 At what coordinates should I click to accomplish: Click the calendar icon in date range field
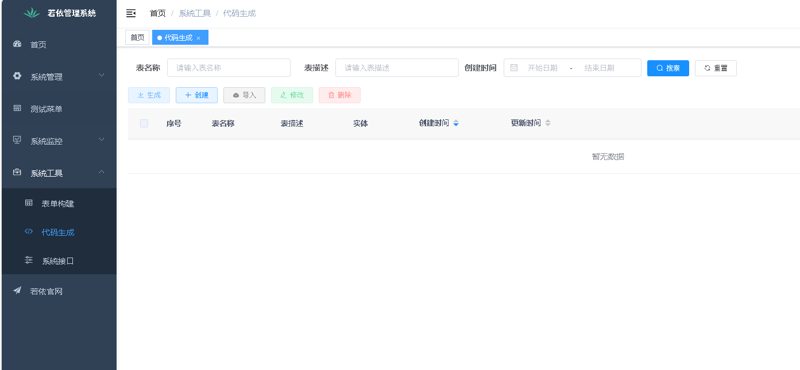(x=514, y=68)
